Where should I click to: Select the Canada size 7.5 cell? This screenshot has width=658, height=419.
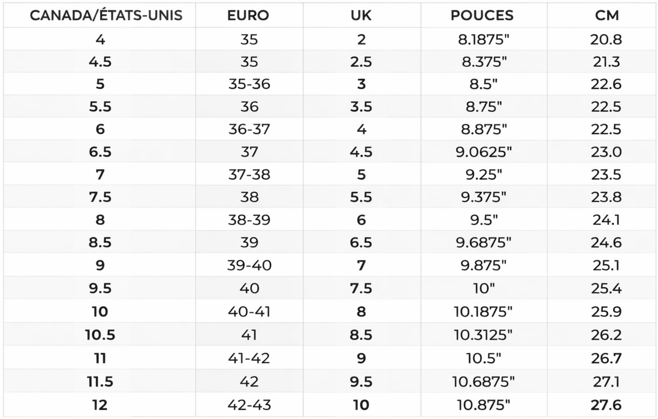point(100,197)
